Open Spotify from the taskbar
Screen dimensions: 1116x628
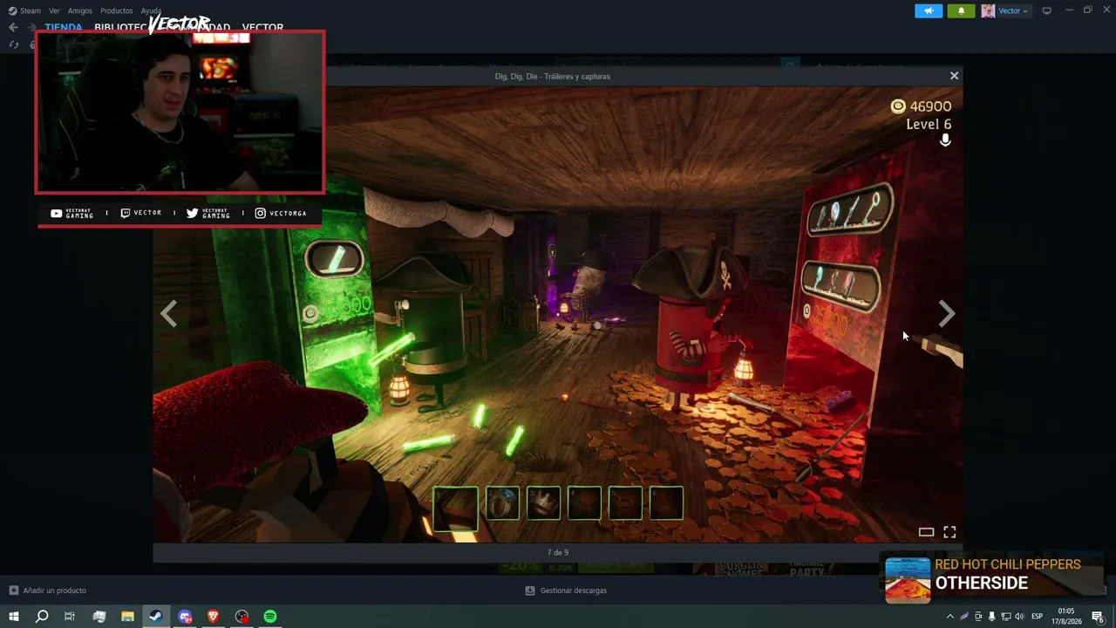(x=270, y=617)
